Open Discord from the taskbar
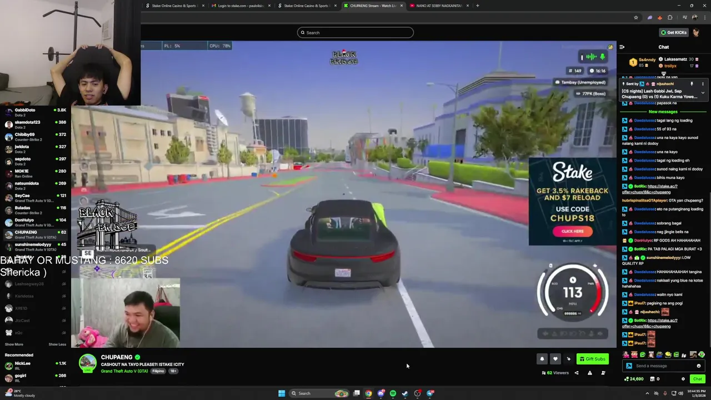Viewport: 711px width, 400px height. (380, 393)
